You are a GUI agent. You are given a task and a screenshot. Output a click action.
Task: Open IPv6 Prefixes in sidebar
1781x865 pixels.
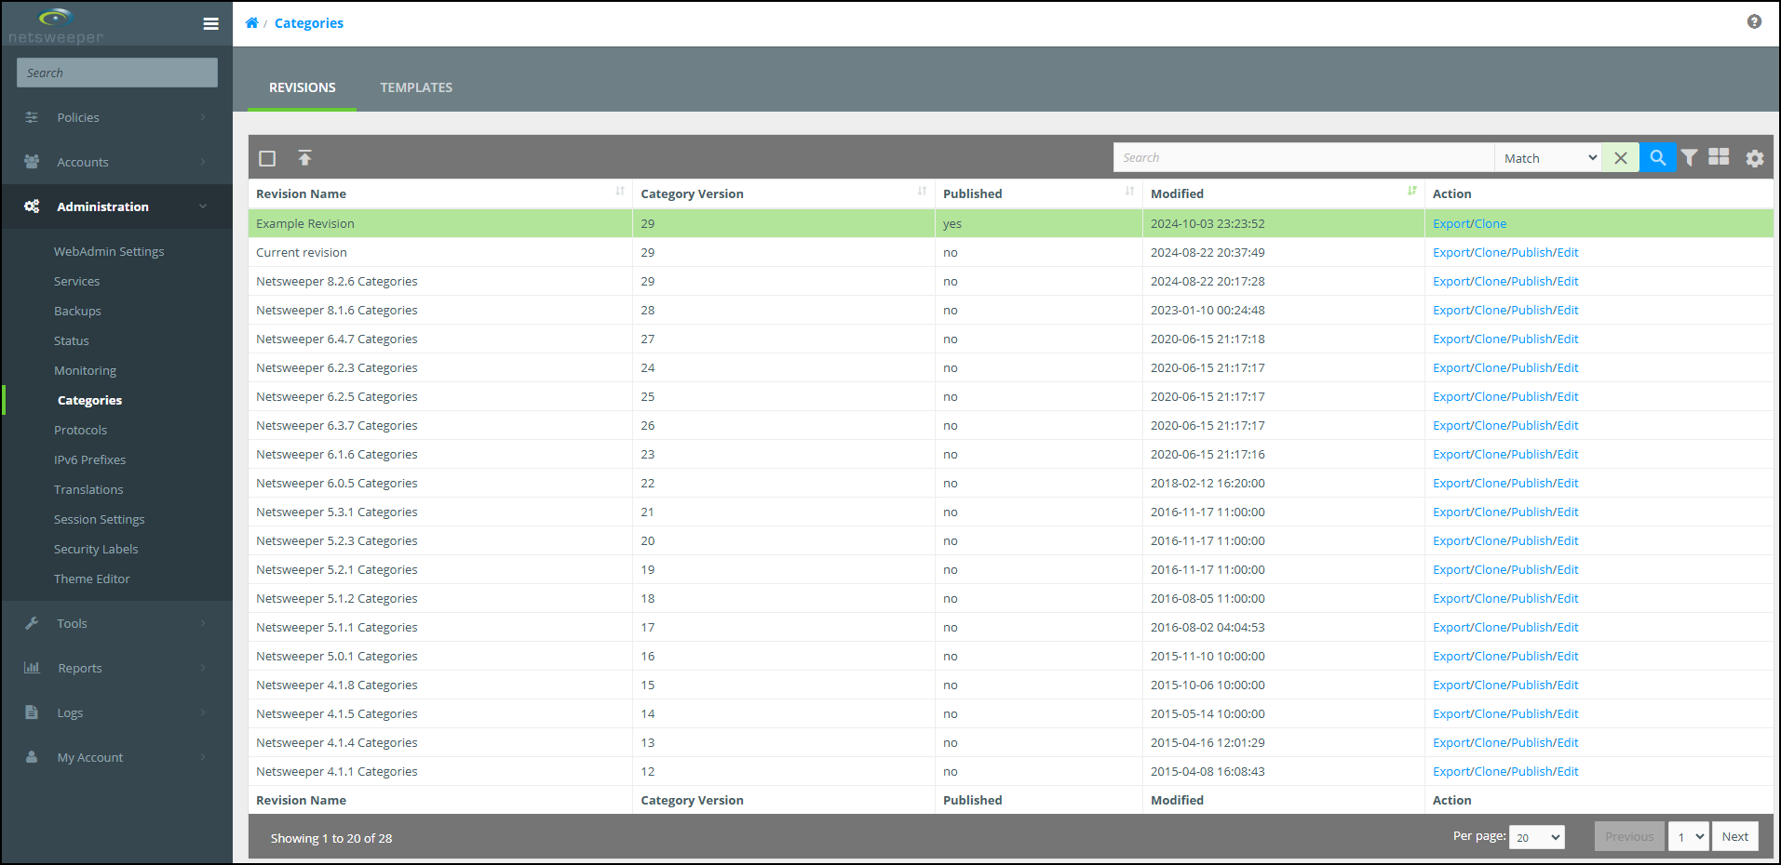click(89, 459)
